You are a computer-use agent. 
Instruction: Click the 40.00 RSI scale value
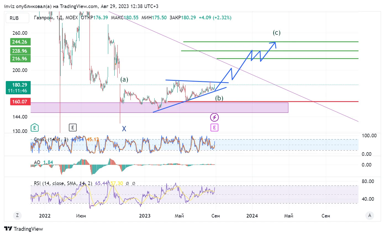point(368,199)
